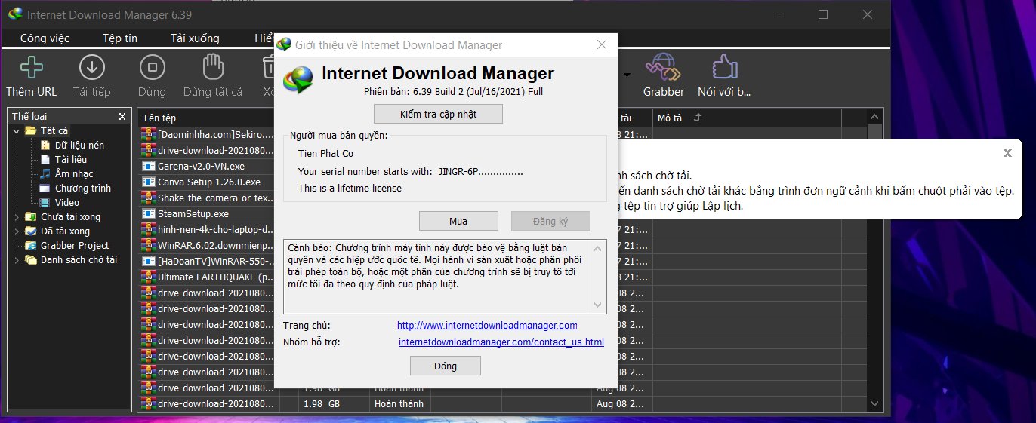Dismiss the white tooltip balloon with its x
The image size is (1036, 423).
point(1007,153)
